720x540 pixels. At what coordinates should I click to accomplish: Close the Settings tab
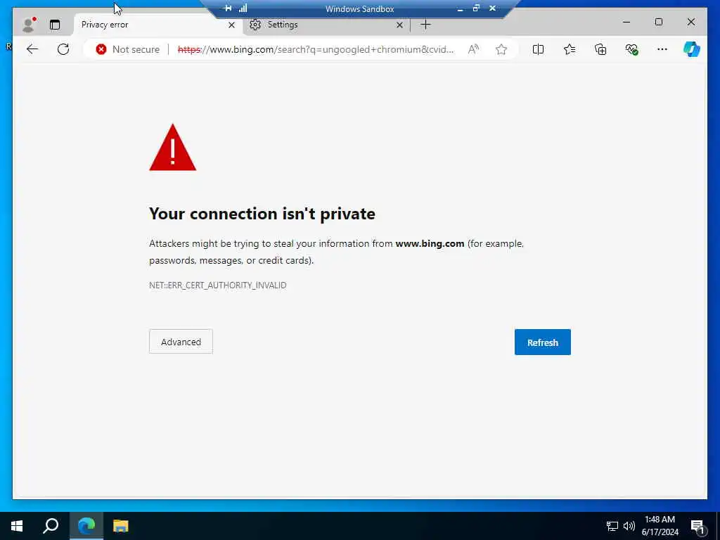(399, 25)
